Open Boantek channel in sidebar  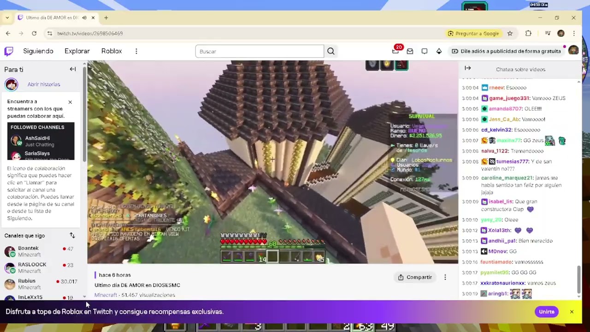click(40, 251)
